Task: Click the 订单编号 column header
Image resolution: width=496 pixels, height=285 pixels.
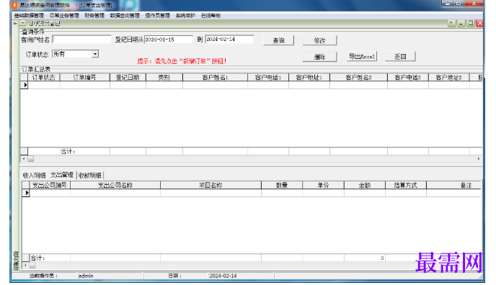Action: pyautogui.click(x=85, y=77)
